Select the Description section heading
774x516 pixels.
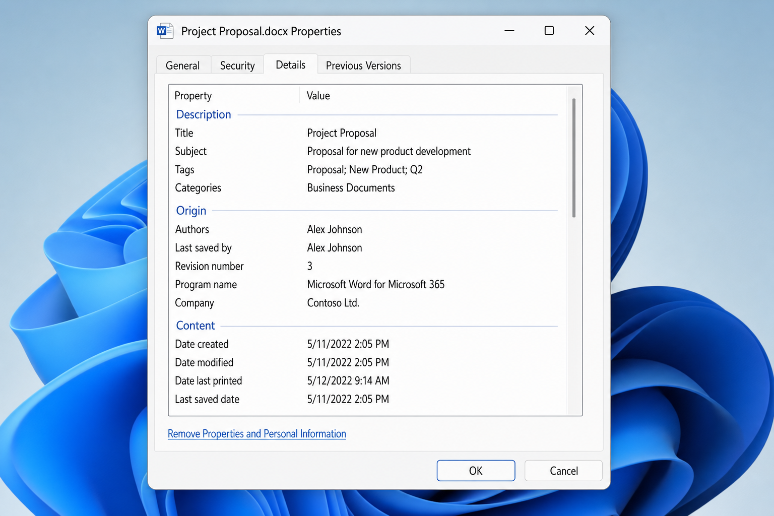204,114
